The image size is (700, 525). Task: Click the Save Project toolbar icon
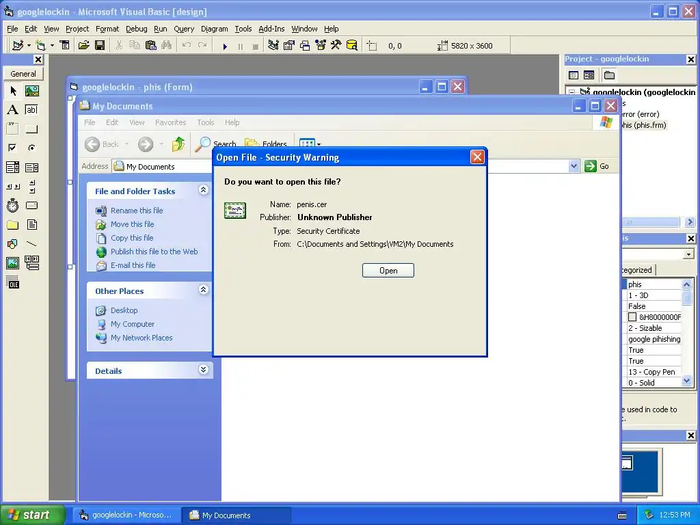100,46
